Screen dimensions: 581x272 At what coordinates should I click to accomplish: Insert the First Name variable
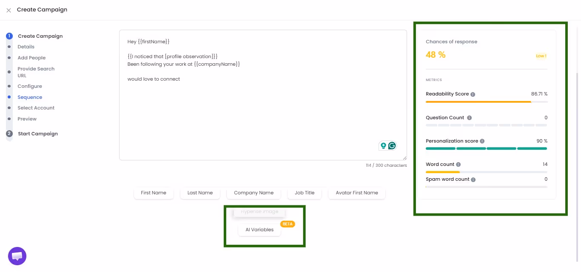pyautogui.click(x=154, y=193)
